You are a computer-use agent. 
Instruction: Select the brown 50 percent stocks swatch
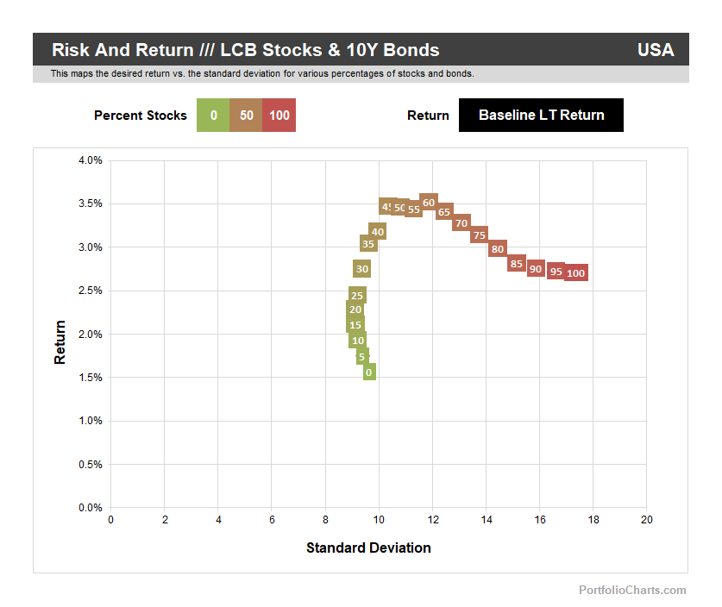click(246, 116)
